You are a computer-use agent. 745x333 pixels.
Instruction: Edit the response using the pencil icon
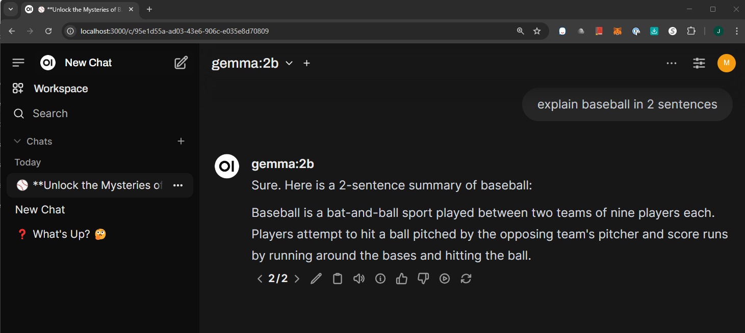[x=316, y=279]
